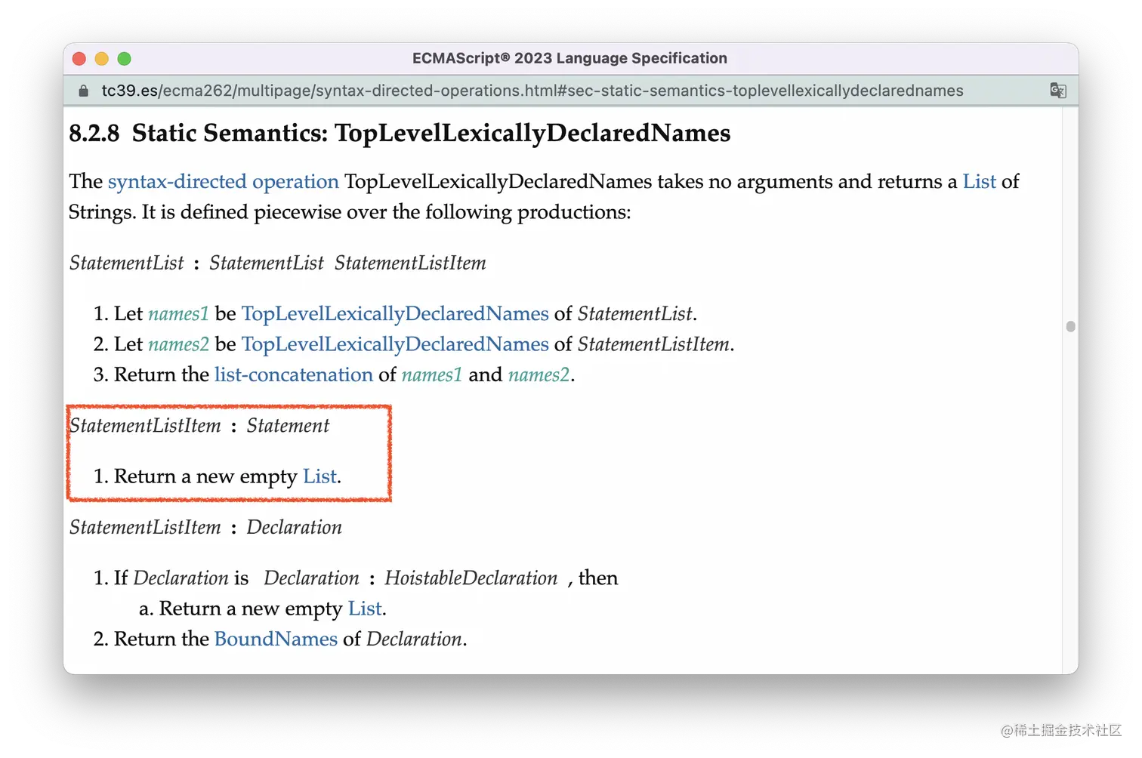Open the list-concatenation link
The image size is (1142, 758).
(294, 374)
